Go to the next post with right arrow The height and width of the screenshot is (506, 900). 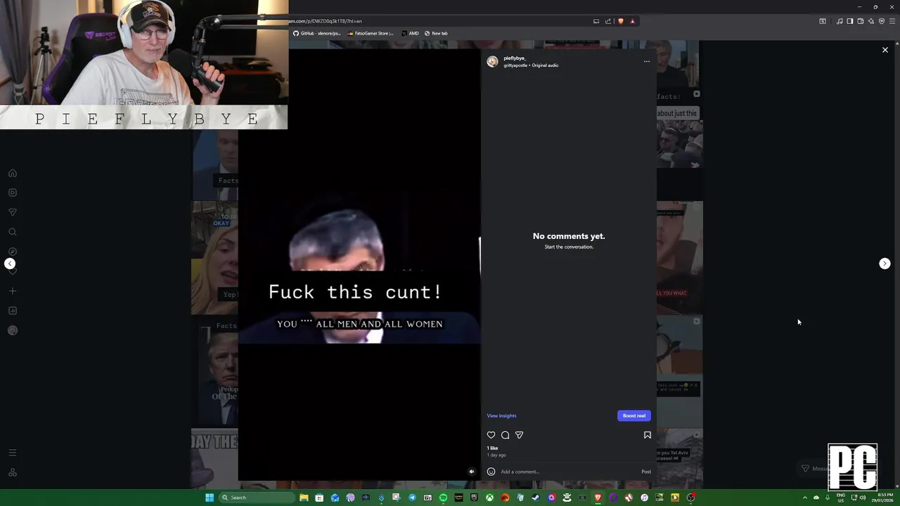point(885,264)
